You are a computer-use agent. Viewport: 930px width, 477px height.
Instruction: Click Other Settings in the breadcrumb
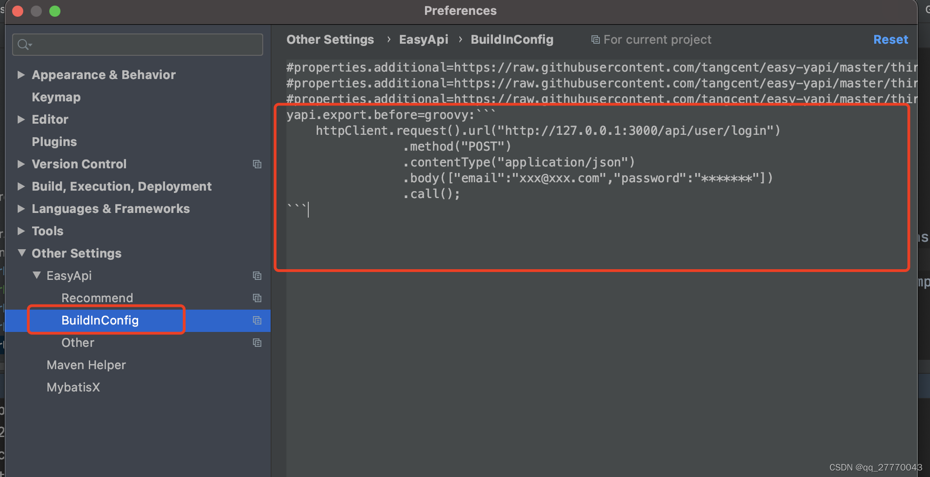(x=330, y=40)
